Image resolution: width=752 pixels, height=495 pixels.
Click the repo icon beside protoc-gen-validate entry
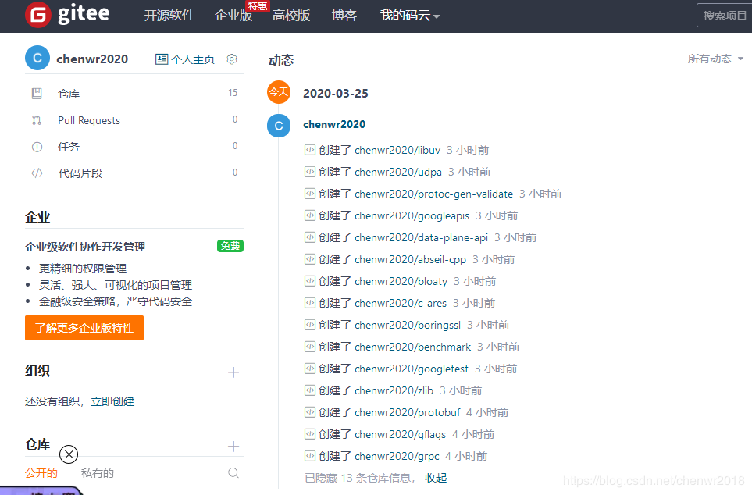point(310,194)
